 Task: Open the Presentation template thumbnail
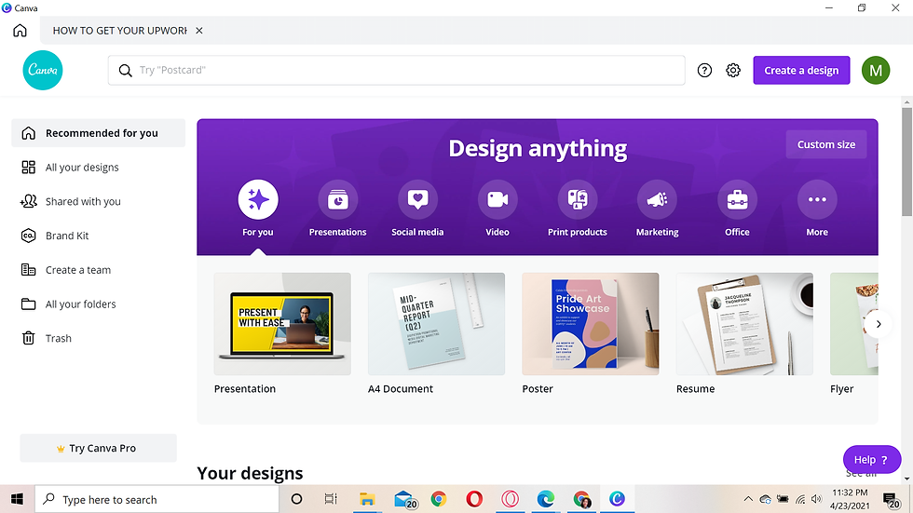(x=282, y=324)
